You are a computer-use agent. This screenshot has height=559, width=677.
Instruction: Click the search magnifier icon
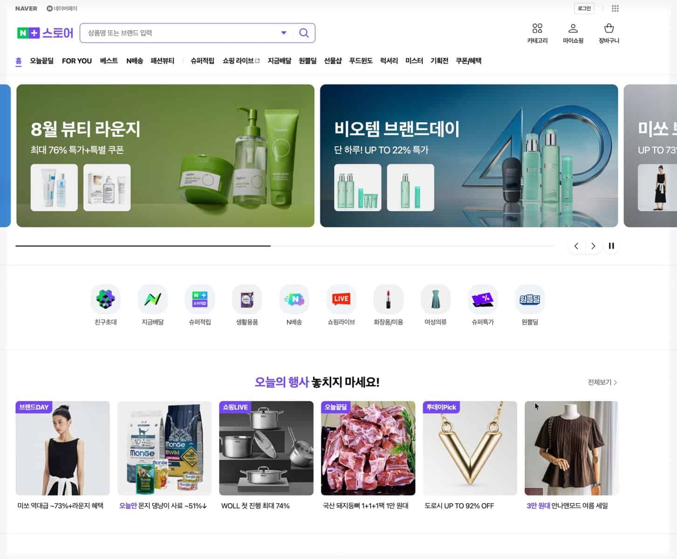pyautogui.click(x=304, y=33)
